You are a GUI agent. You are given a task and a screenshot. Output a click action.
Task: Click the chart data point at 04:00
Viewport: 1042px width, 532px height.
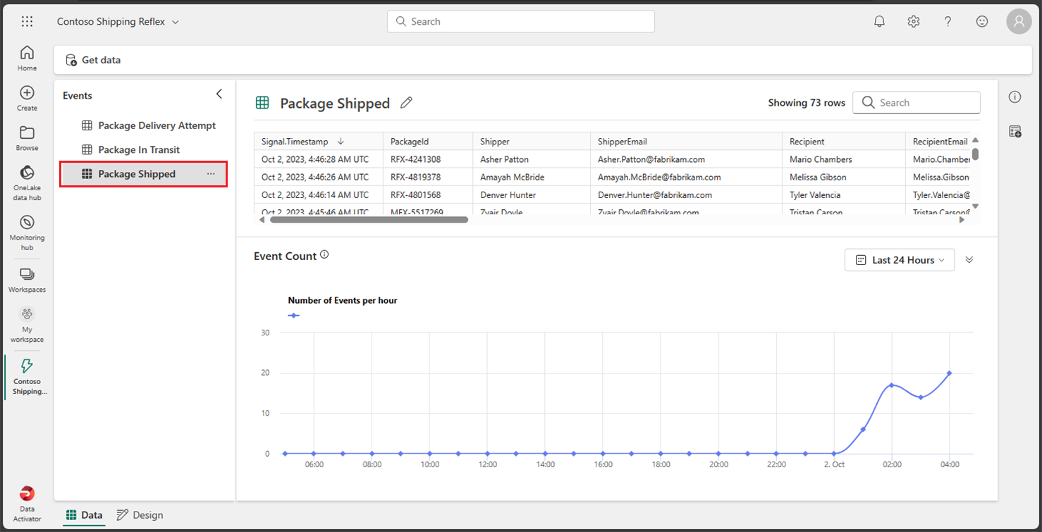[x=950, y=373]
